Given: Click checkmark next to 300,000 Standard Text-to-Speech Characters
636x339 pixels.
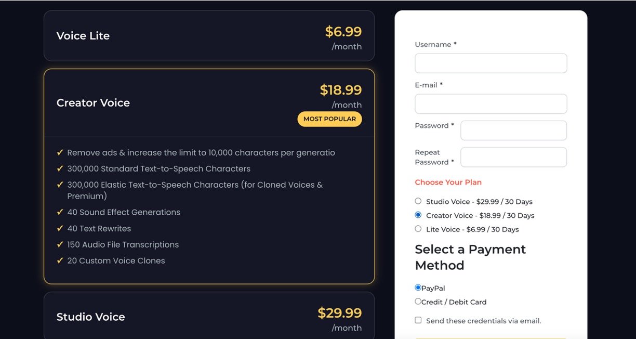Looking at the screenshot, I should 60,169.
